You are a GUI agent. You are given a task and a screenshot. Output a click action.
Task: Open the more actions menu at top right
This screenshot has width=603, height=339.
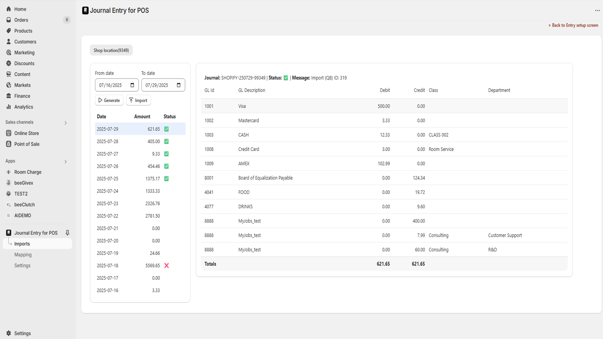pyautogui.click(x=597, y=11)
